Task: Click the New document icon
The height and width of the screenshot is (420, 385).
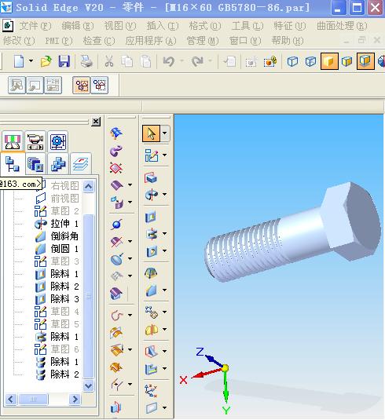Action: [x=19, y=61]
